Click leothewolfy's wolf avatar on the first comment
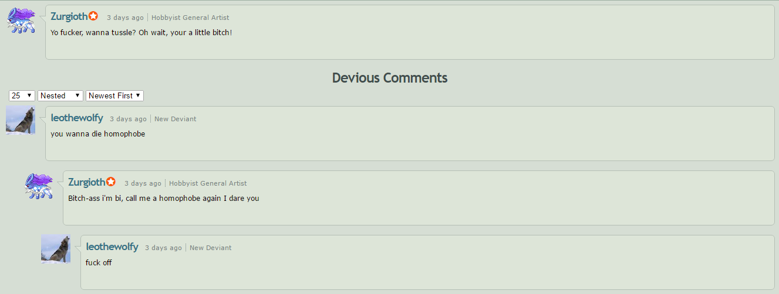779x294 pixels. [21, 121]
